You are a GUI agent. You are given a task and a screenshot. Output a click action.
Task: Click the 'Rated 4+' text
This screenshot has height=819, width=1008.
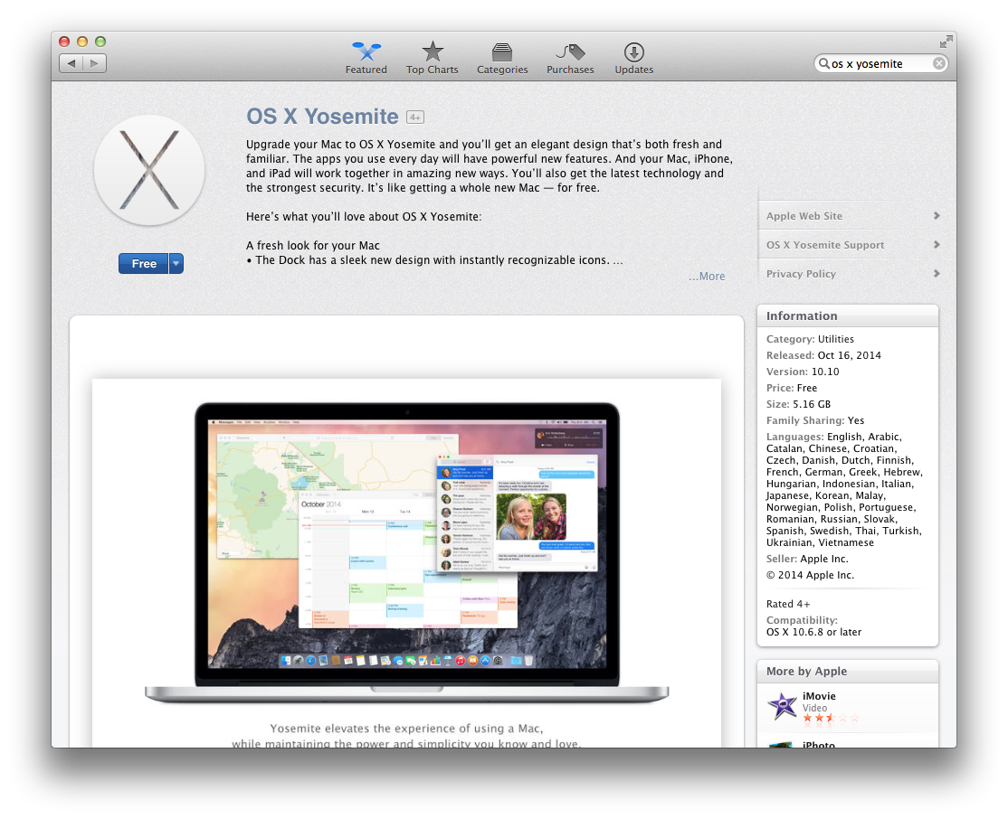(788, 604)
